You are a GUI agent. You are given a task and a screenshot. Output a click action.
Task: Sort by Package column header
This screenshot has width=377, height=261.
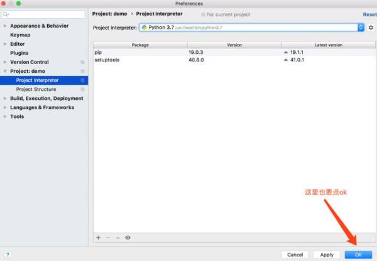click(x=140, y=45)
